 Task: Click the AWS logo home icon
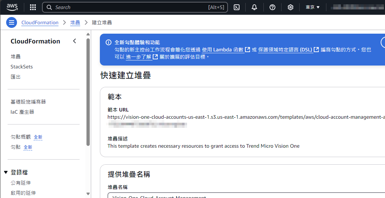coord(12,7)
